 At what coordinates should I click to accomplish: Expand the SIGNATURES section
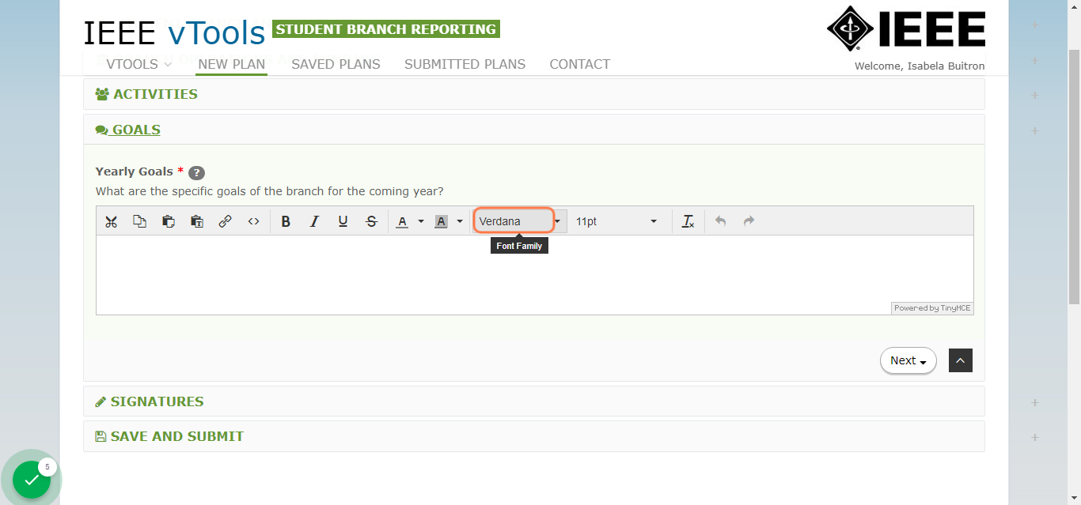534,401
